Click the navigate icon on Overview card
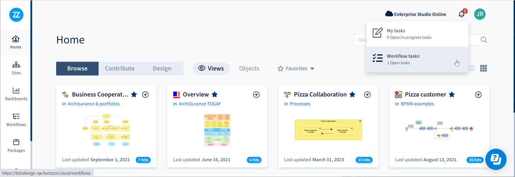Viewport: 515px width, 177px height. pos(256,95)
